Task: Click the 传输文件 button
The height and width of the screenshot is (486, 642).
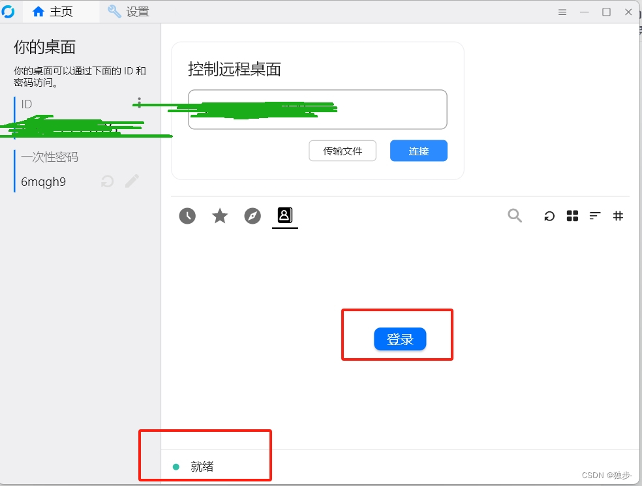Action: [343, 151]
